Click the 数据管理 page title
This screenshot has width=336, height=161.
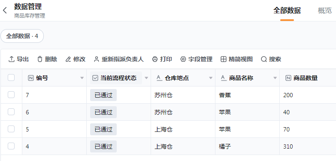coord(28,6)
